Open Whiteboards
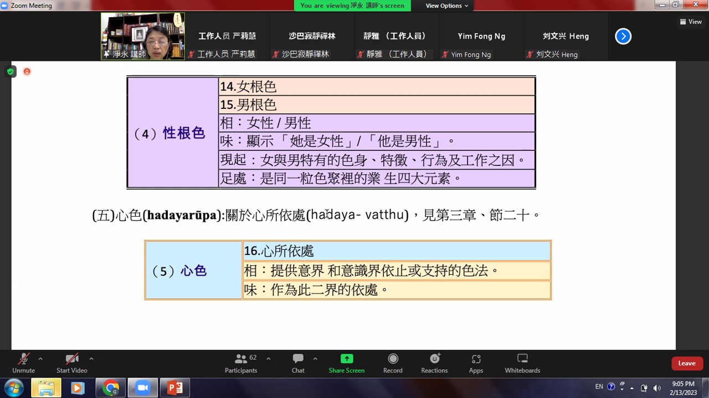709x398 pixels. coord(522,359)
